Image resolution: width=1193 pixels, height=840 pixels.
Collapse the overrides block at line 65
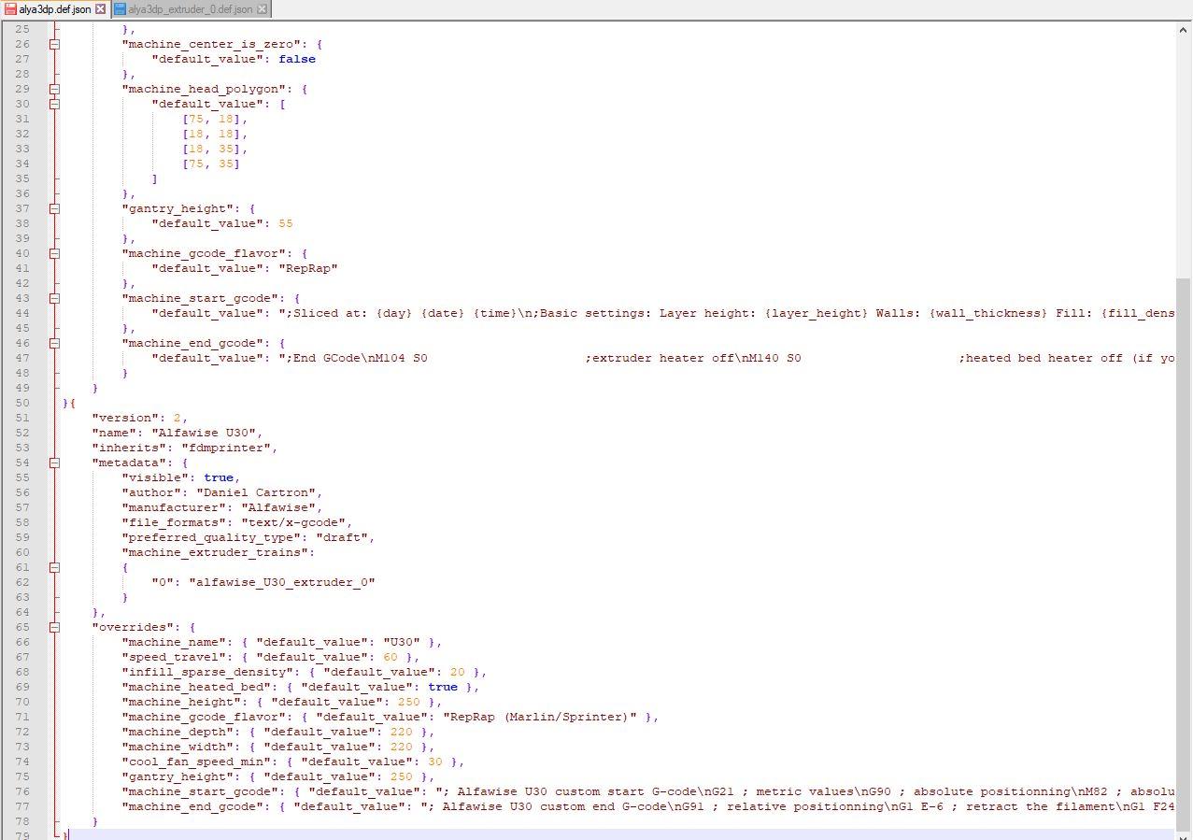[54, 627]
